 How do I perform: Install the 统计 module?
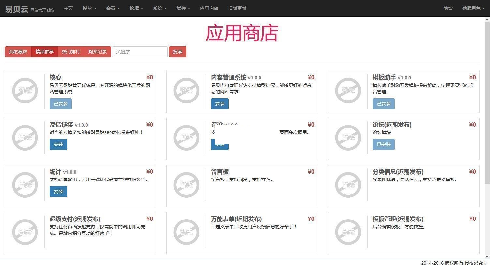(x=58, y=192)
